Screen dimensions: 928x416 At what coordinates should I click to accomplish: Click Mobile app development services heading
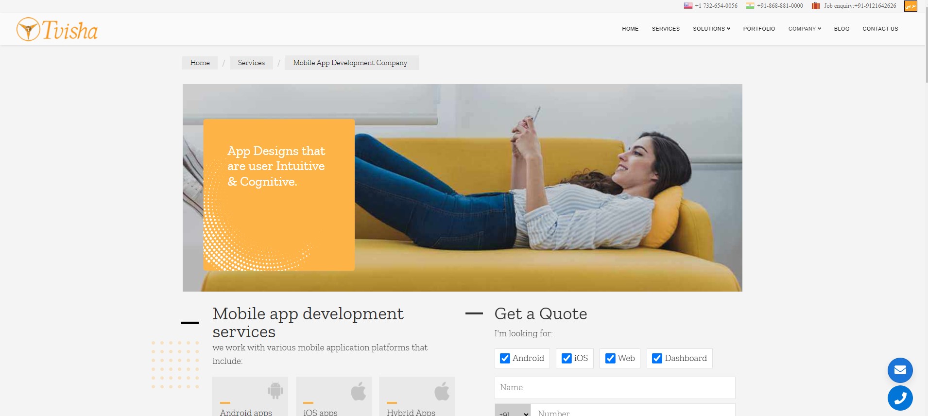tap(308, 323)
